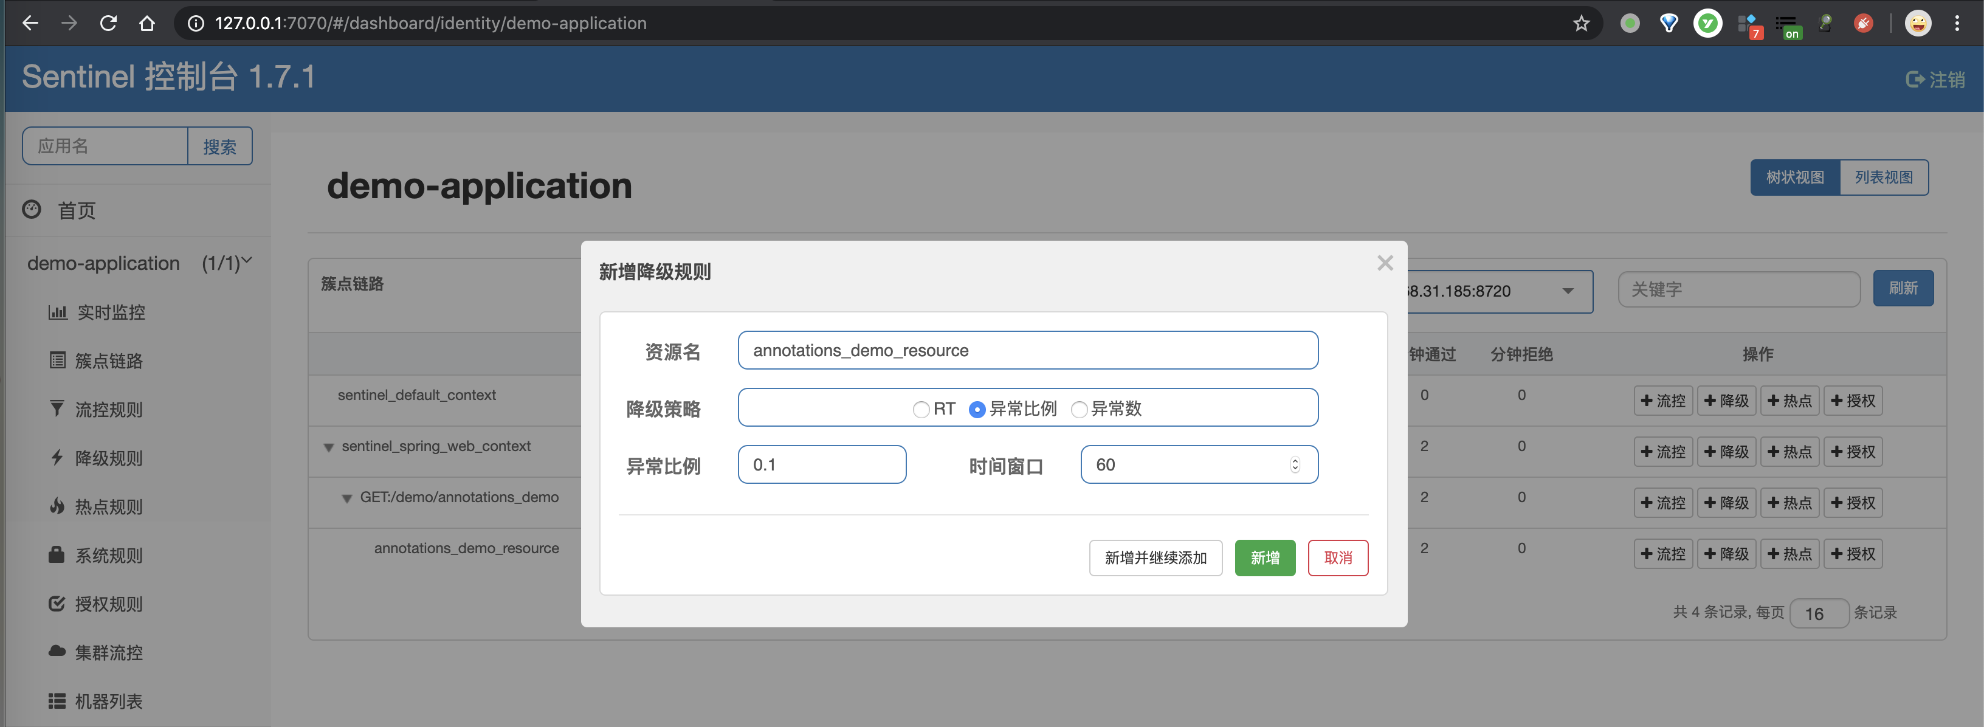Click the red 取消 button
The height and width of the screenshot is (727, 1984).
tap(1338, 557)
